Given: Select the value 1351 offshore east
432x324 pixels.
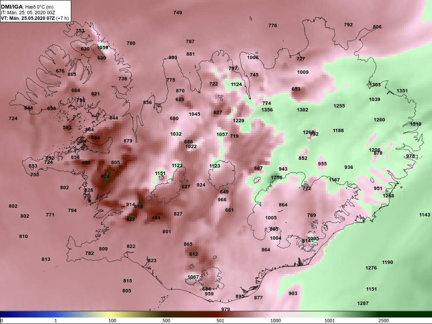Looking at the screenshot, I should [x=402, y=91].
